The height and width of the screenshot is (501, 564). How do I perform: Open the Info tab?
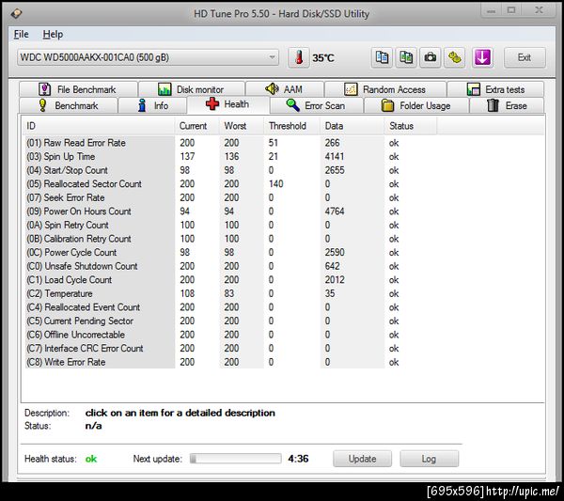click(152, 105)
